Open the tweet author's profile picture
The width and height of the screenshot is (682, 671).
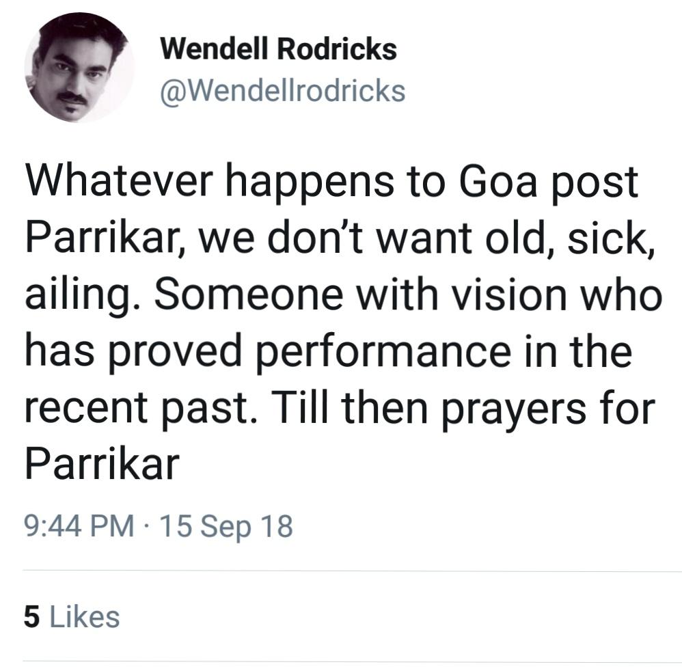(x=79, y=68)
